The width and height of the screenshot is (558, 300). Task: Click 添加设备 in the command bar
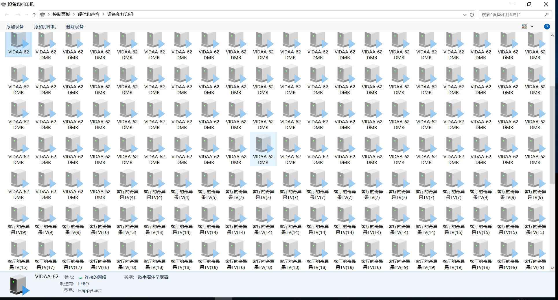point(15,27)
